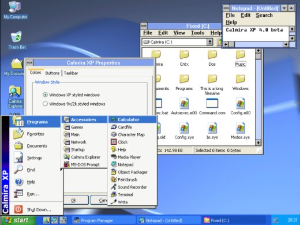Screen dimensions: 300x225
Task: Open Calmira Explorer from Programs menu
Action: point(84,157)
